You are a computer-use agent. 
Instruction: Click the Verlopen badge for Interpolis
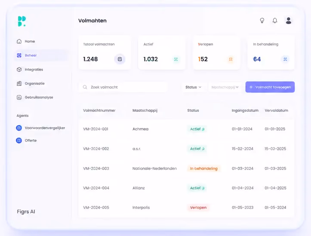click(198, 208)
